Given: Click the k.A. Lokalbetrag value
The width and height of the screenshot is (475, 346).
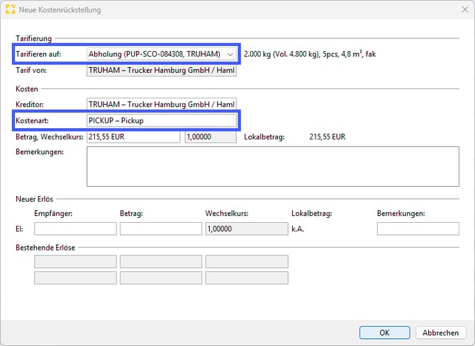Looking at the screenshot, I should [x=298, y=229].
